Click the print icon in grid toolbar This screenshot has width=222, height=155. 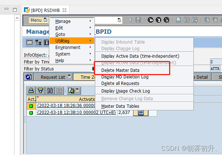tap(31, 90)
